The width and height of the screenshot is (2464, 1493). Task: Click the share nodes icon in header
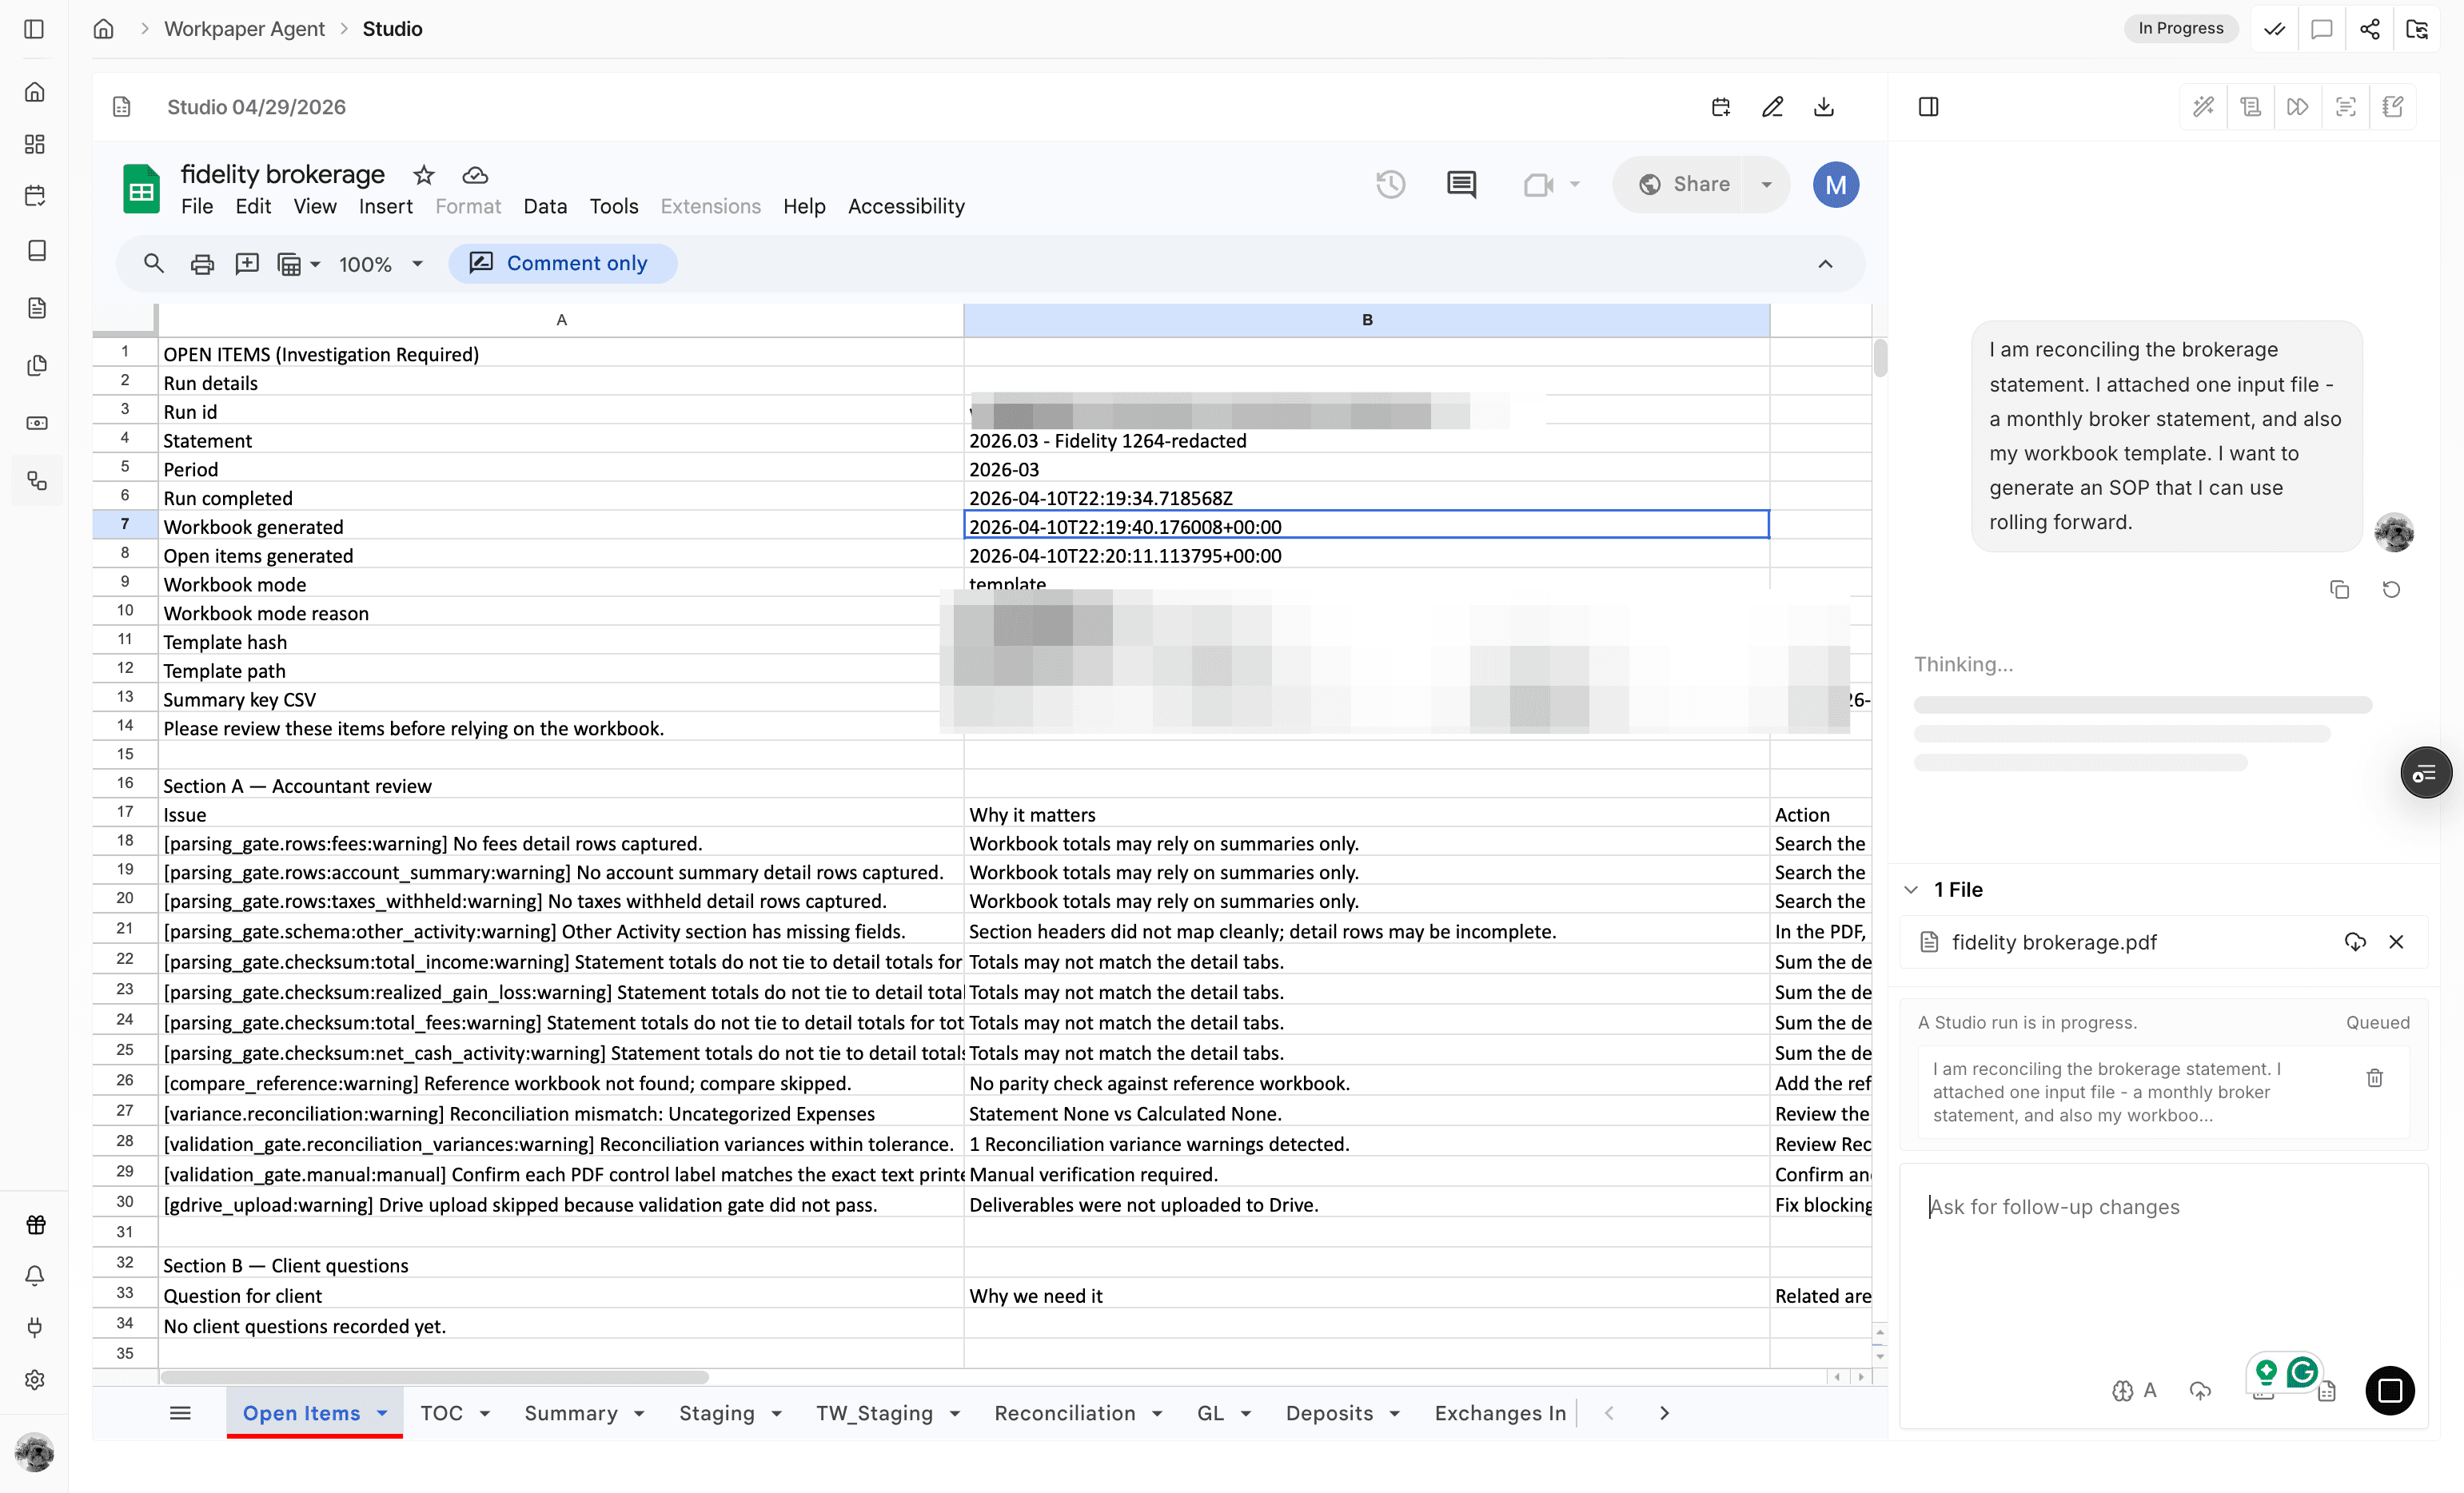coord(2370,29)
